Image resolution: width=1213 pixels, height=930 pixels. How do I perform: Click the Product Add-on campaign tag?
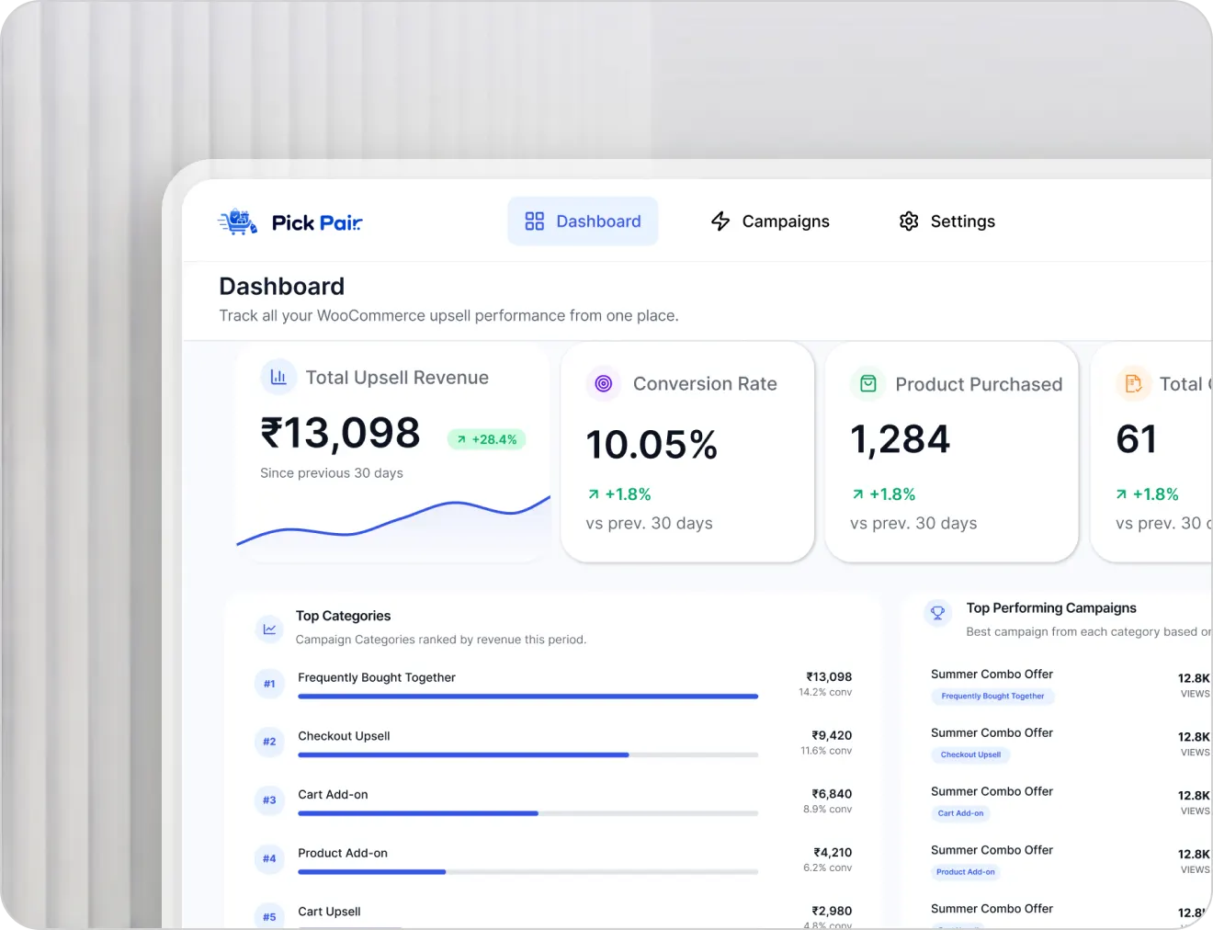coord(966,872)
